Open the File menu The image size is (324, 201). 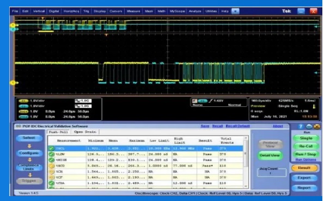(15, 11)
